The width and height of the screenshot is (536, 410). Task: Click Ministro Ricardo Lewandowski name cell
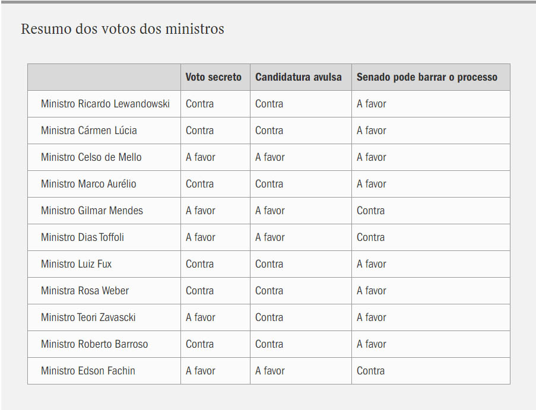[104, 104]
